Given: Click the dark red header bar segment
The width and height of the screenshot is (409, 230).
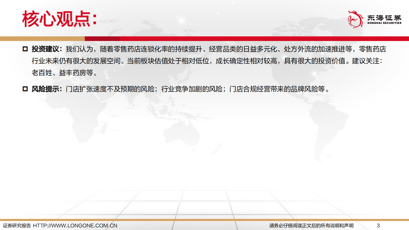Looking at the screenshot, I should point(102,39).
